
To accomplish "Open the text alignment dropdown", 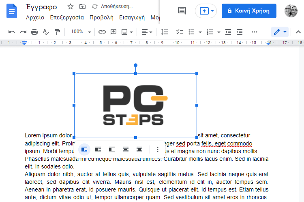I will 147,32.
